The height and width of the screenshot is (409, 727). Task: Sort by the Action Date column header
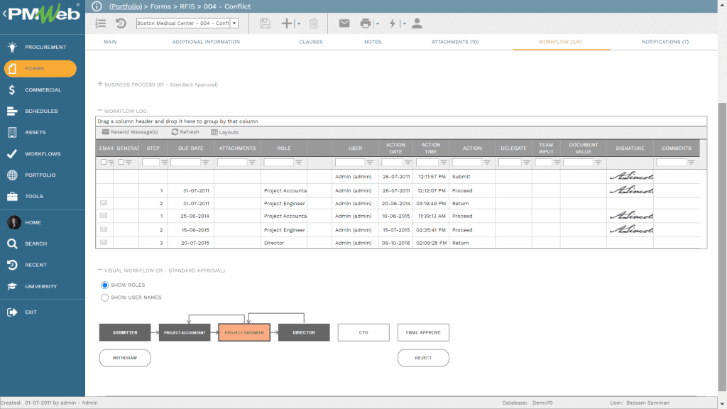coord(395,148)
